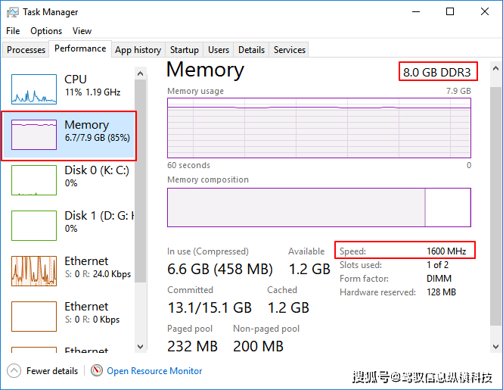Go to the Startup tab
Viewport: 503px width, 390px height.
click(185, 50)
